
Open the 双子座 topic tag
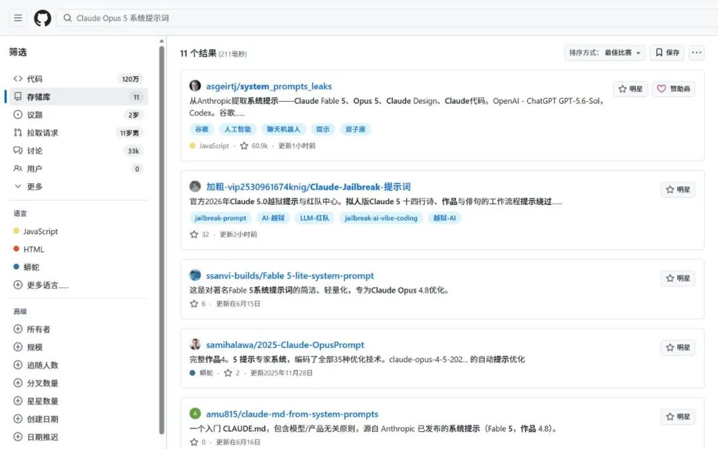(x=355, y=129)
